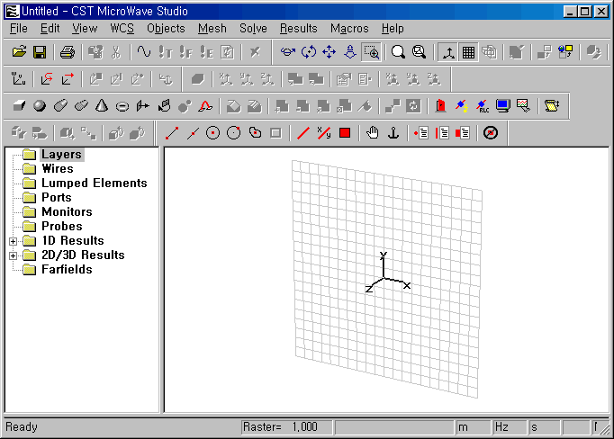
Task: Select the Layers folder in tree
Action: (x=61, y=155)
